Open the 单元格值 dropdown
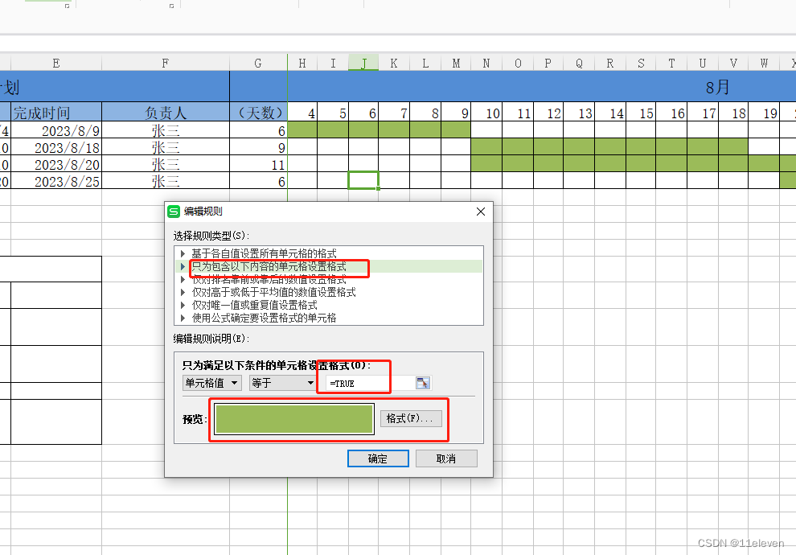 click(x=211, y=383)
